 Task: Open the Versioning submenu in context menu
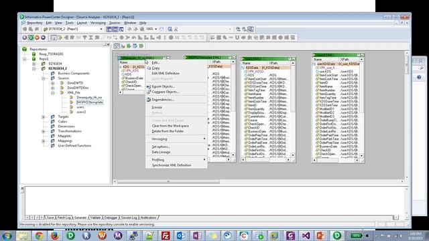pos(176,139)
